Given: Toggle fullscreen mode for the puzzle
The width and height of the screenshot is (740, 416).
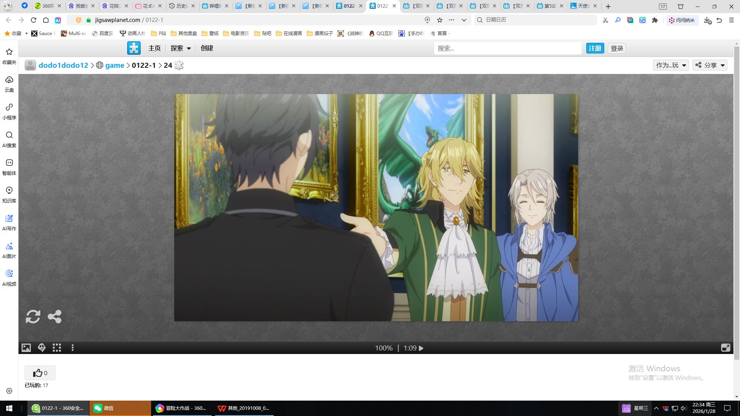Looking at the screenshot, I should tap(725, 348).
